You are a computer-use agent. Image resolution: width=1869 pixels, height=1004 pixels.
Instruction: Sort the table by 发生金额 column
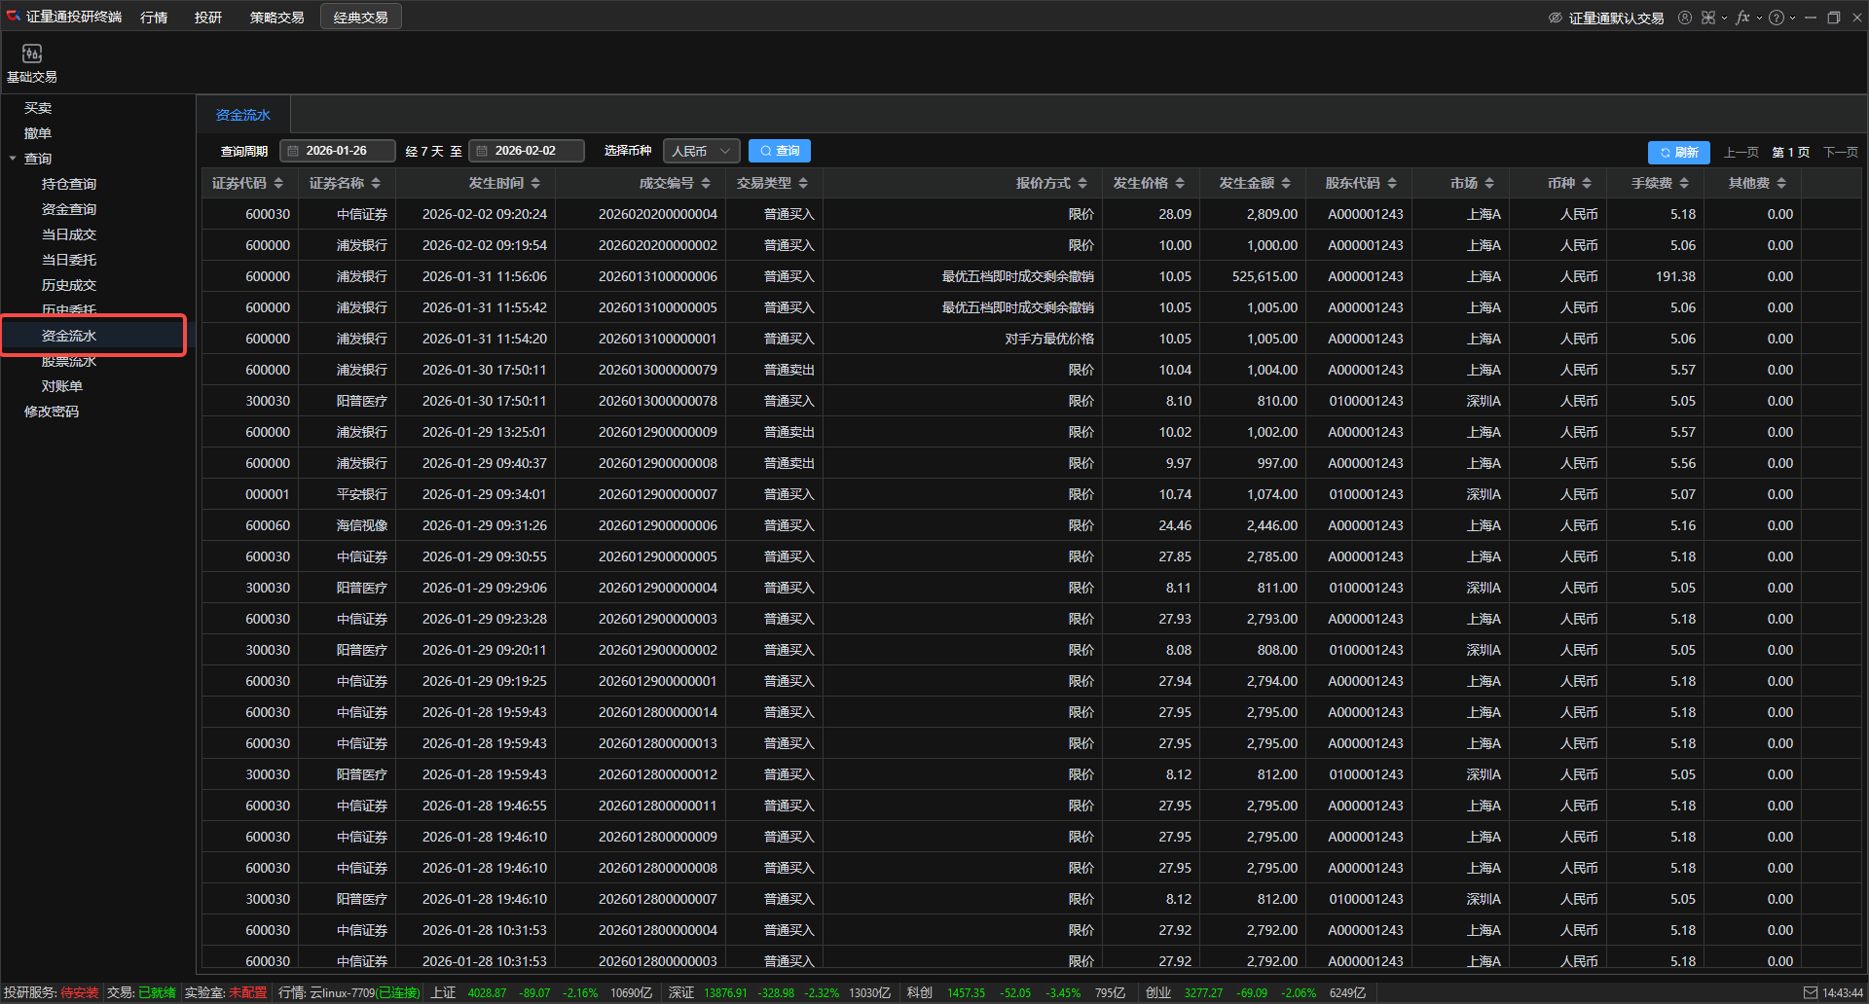pyautogui.click(x=1286, y=183)
